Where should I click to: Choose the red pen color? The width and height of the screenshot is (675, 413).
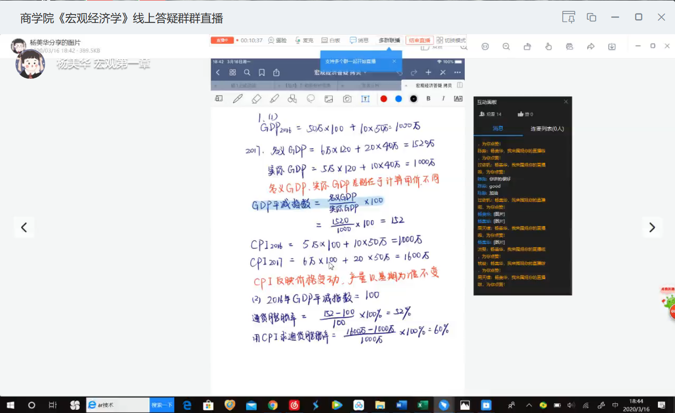(384, 98)
